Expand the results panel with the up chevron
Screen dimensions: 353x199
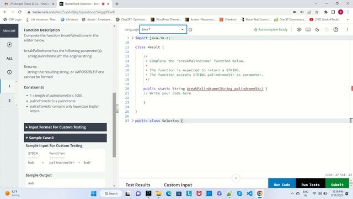pos(236,178)
